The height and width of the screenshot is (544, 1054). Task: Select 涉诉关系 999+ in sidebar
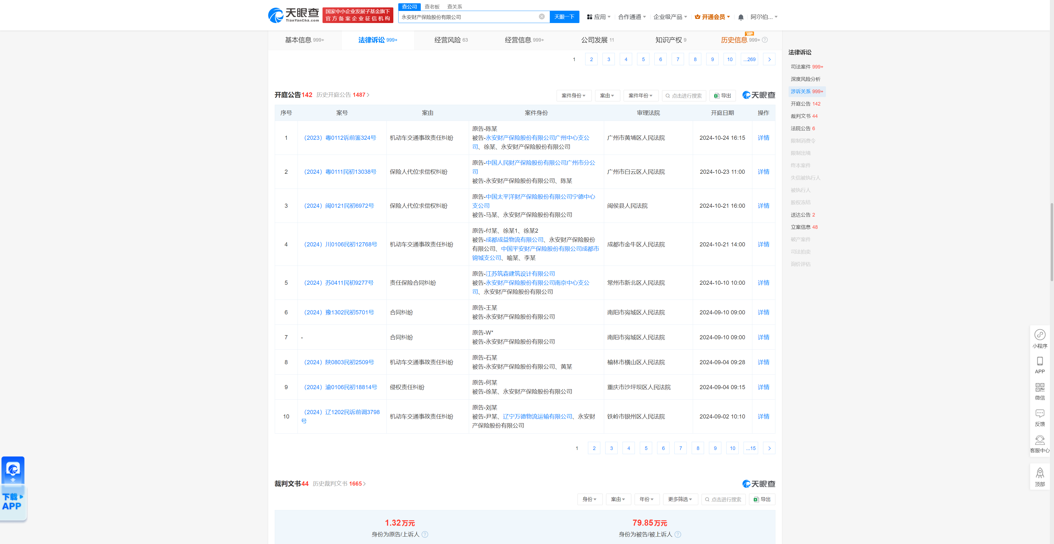coord(806,92)
